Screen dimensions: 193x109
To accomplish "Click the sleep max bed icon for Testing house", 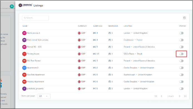I will tap(94, 54).
